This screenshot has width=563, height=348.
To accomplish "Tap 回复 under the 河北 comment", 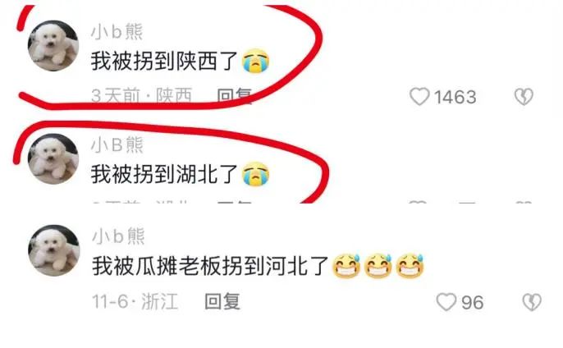I will pyautogui.click(x=222, y=301).
